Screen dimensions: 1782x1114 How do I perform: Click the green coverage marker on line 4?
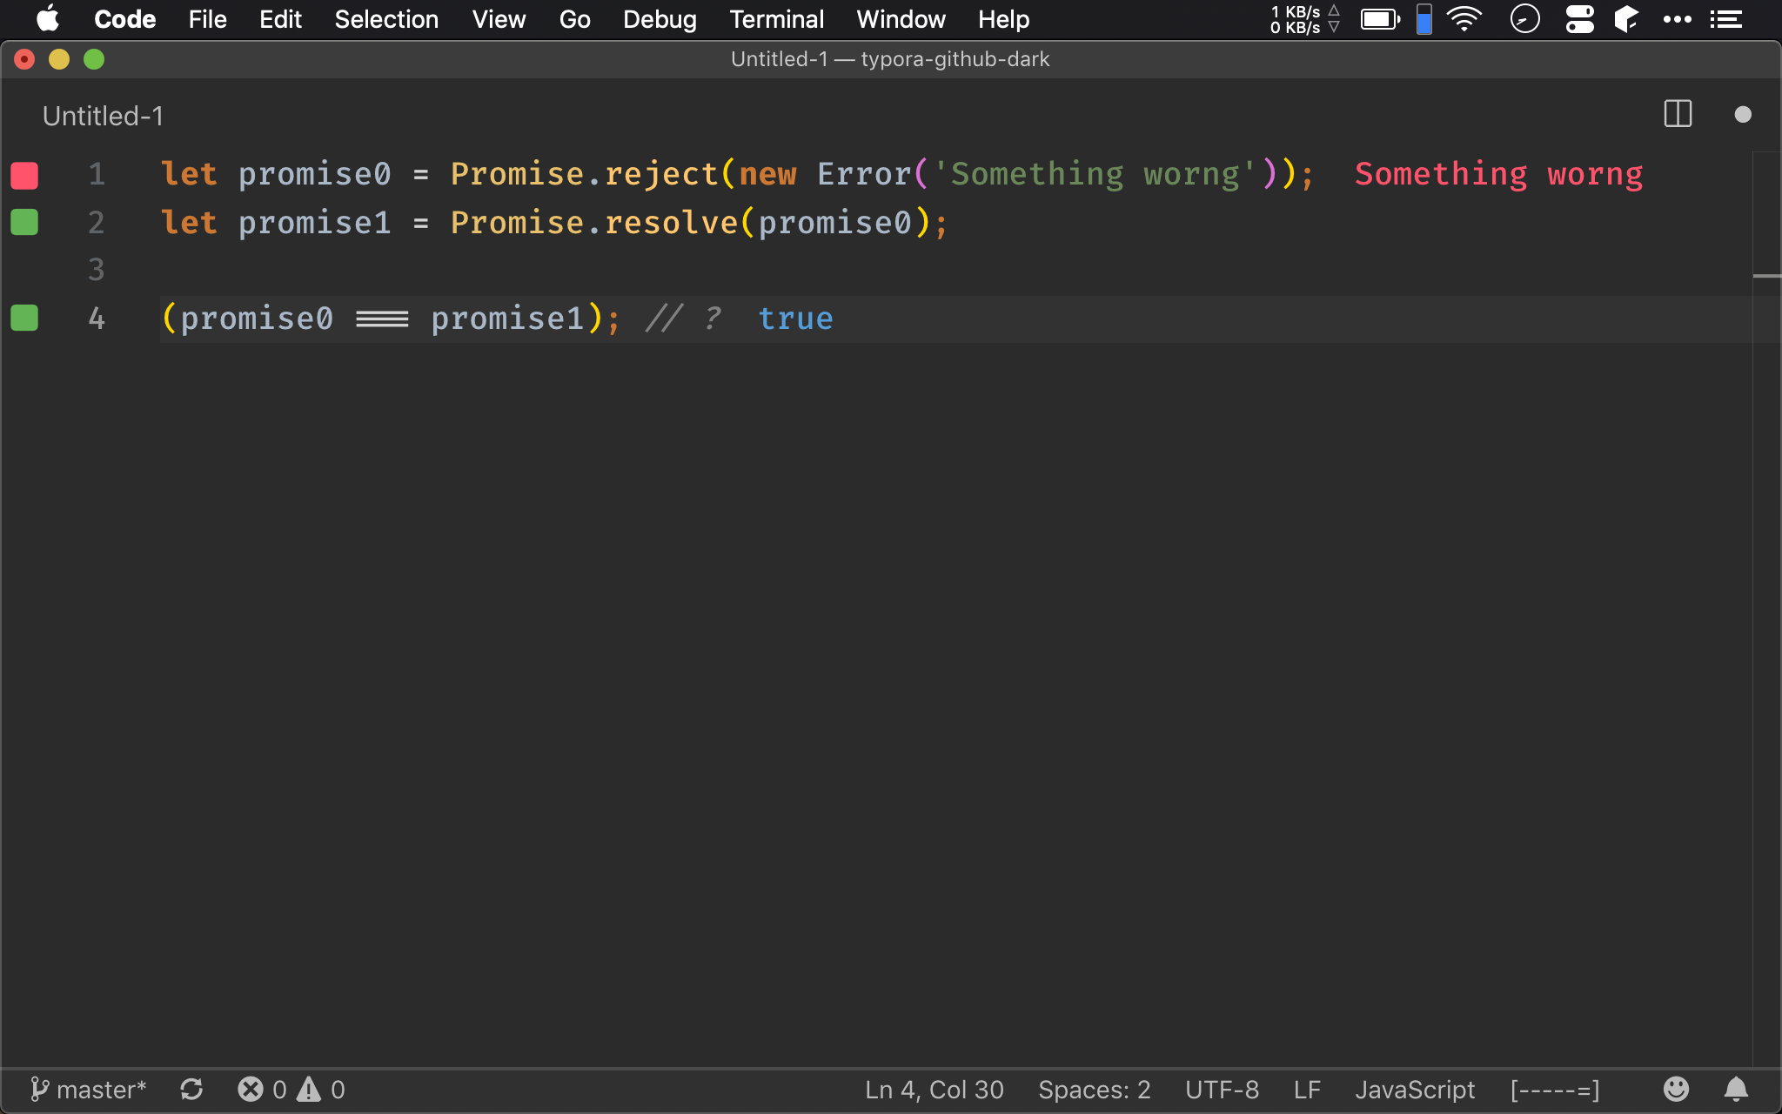point(24,319)
